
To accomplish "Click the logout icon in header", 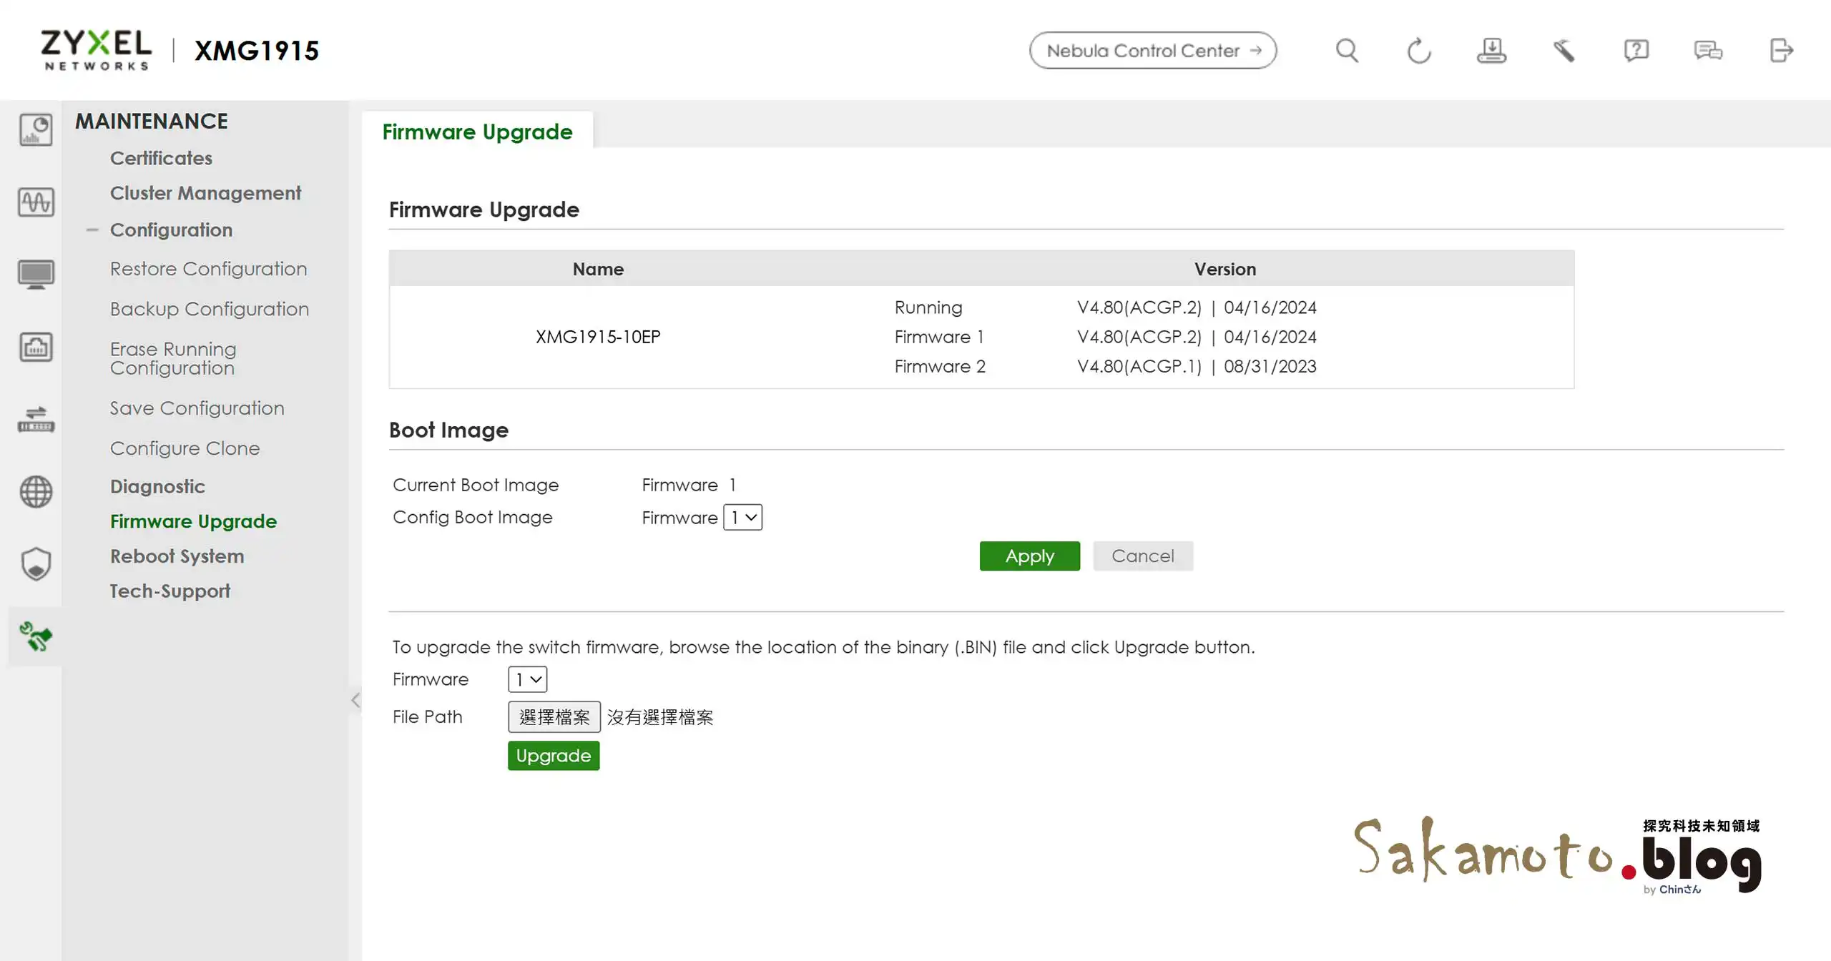I will point(1781,51).
